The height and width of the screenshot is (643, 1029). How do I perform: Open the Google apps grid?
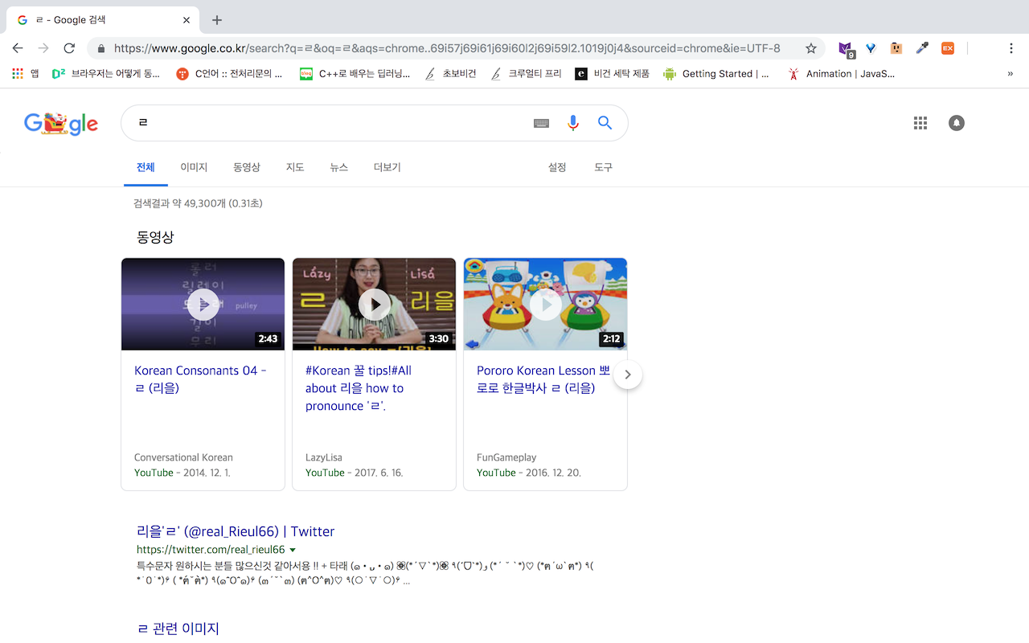[920, 123]
